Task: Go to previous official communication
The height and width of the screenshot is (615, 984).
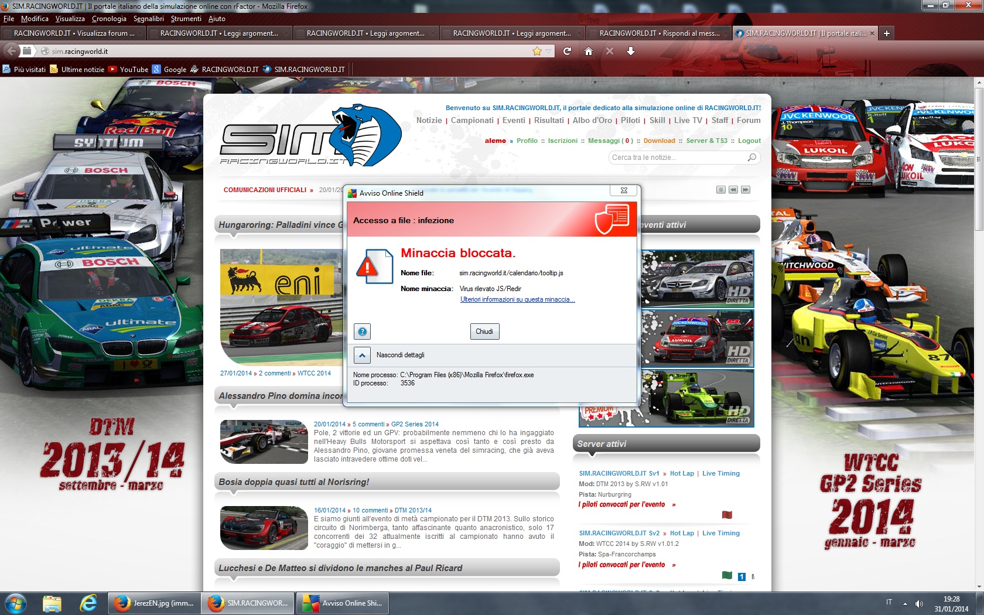Action: tap(733, 190)
